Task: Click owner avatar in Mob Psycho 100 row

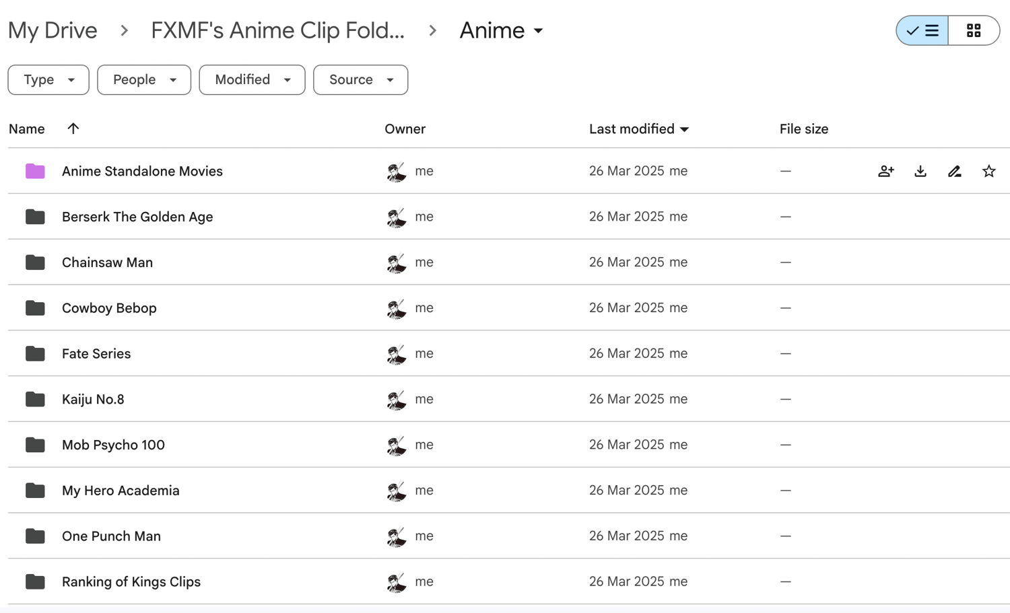Action: pos(397,445)
